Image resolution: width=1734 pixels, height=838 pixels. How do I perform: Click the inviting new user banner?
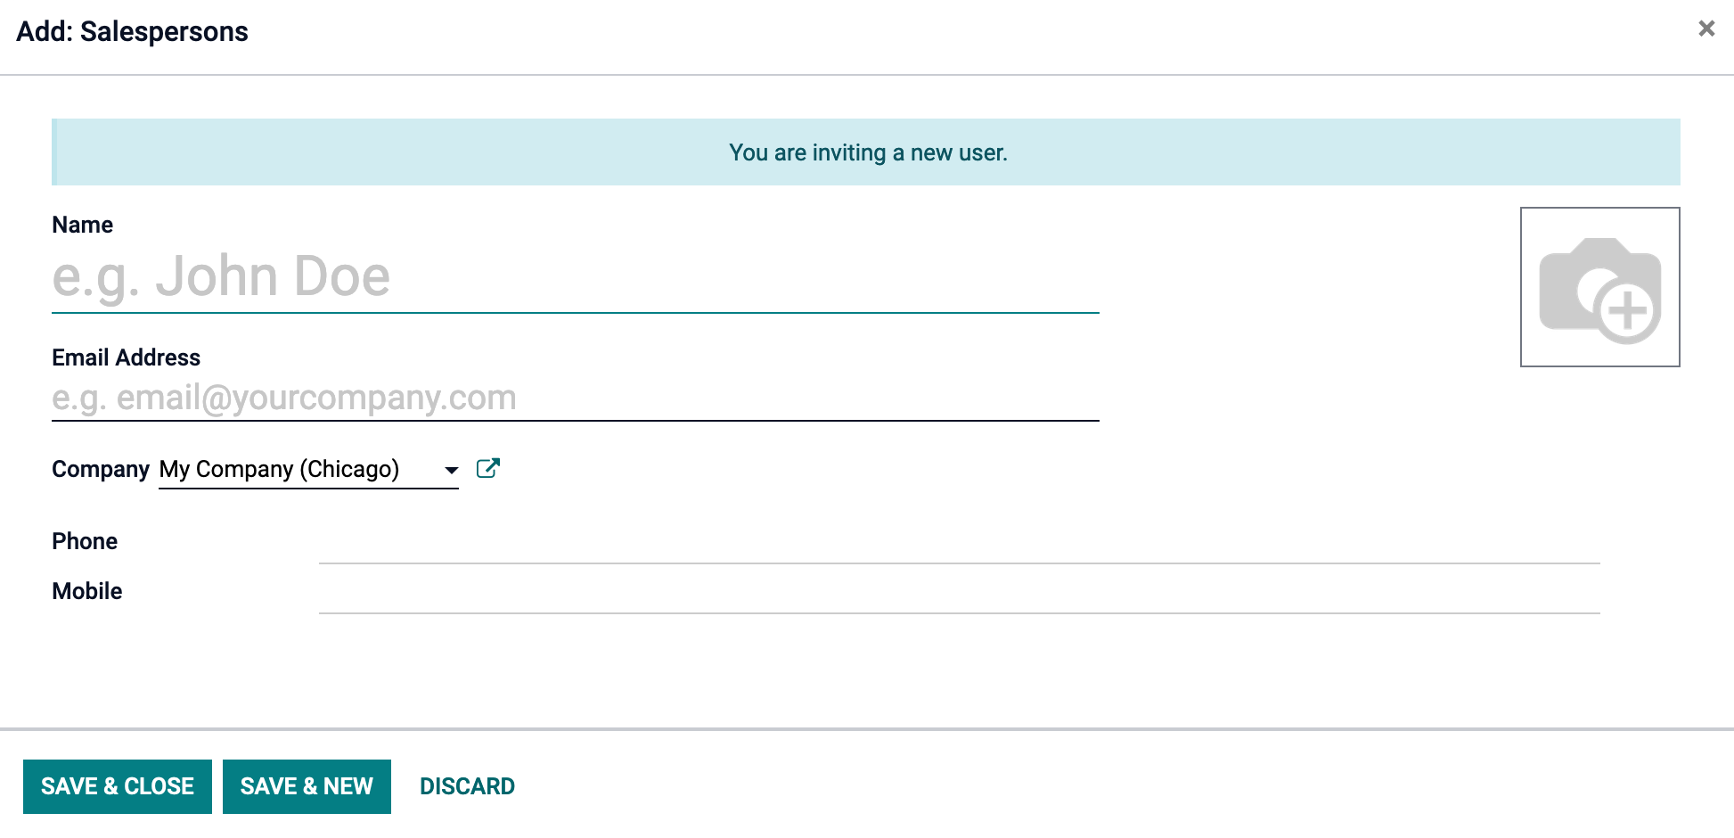point(866,152)
